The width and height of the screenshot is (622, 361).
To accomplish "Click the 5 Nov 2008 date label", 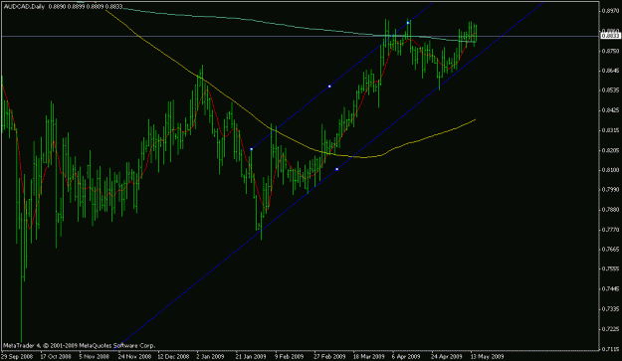I will pos(95,356).
